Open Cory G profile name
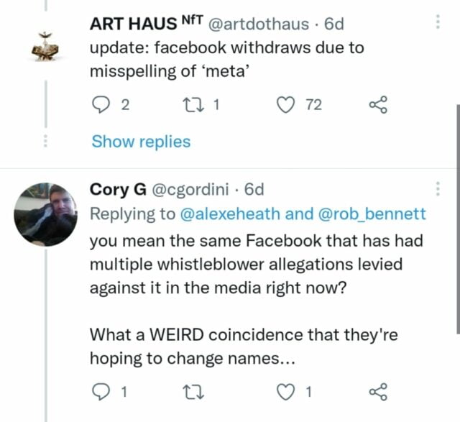This screenshot has height=422, width=460. [x=115, y=190]
